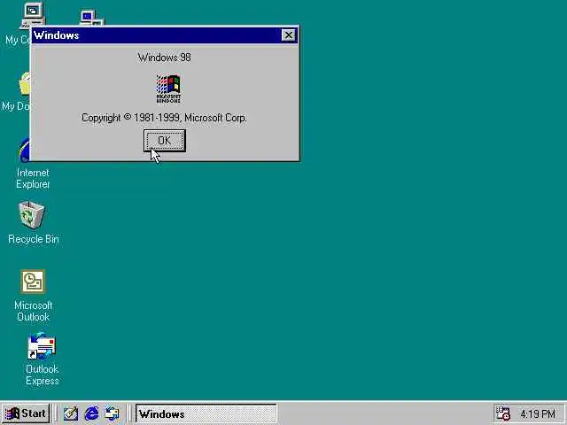Click the Windows taskbar button
The width and height of the screenshot is (567, 425).
pyautogui.click(x=206, y=413)
